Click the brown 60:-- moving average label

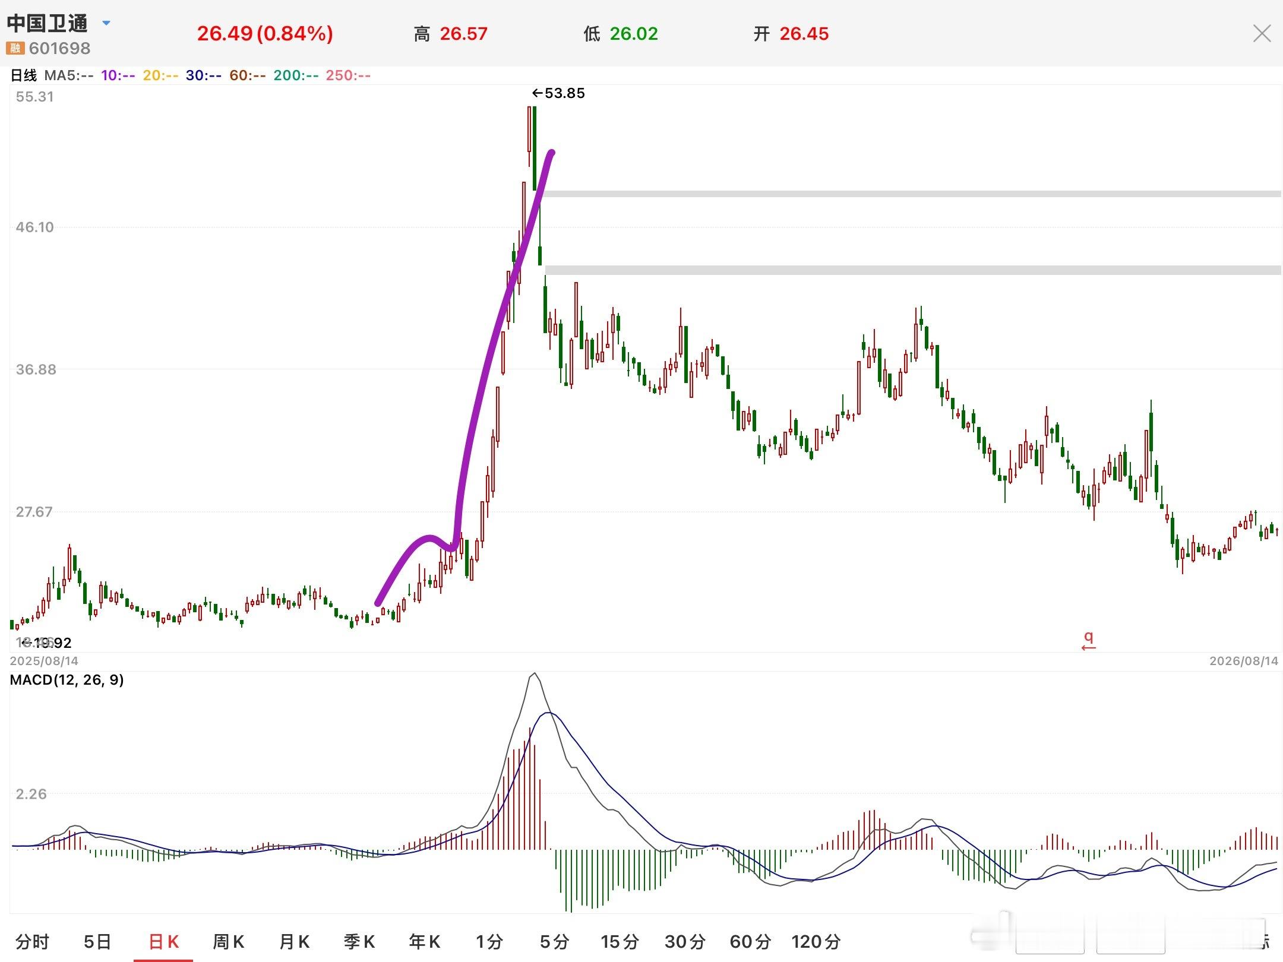click(248, 75)
